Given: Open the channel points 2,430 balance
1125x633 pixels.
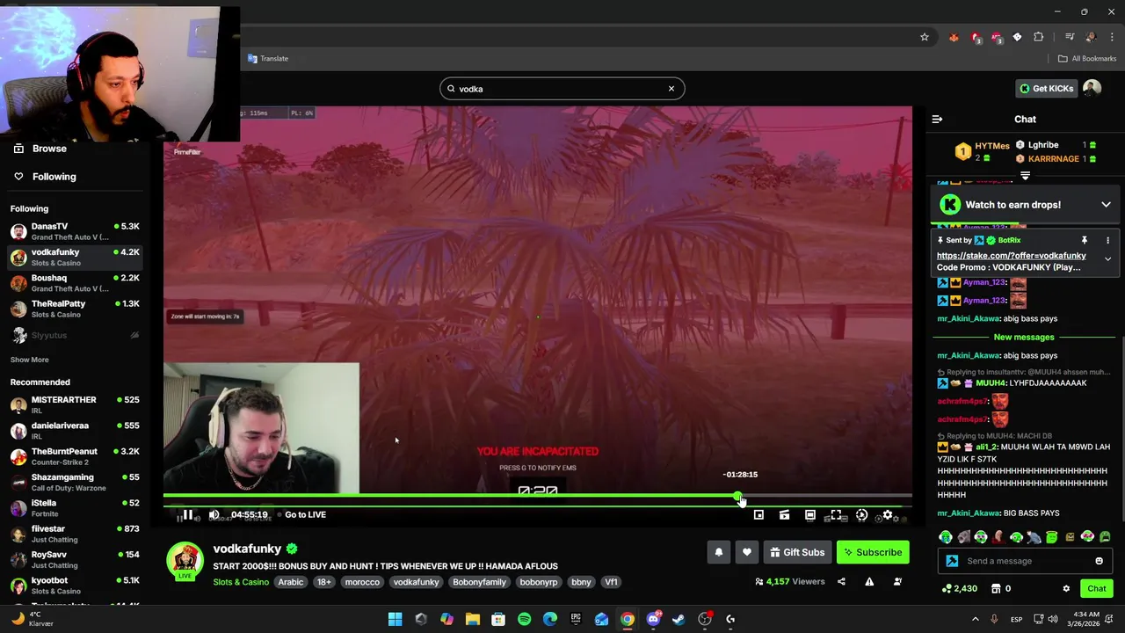Looking at the screenshot, I should pyautogui.click(x=959, y=588).
